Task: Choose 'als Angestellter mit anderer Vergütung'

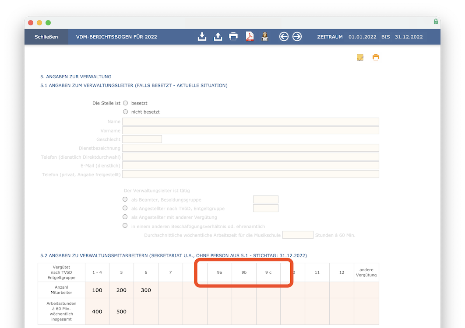Action: click(x=125, y=217)
